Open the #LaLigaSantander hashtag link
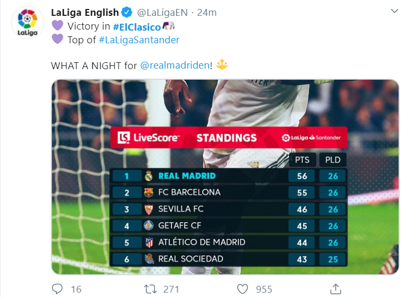 (139, 40)
